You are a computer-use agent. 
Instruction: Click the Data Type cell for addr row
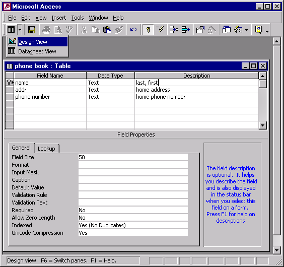(x=110, y=90)
